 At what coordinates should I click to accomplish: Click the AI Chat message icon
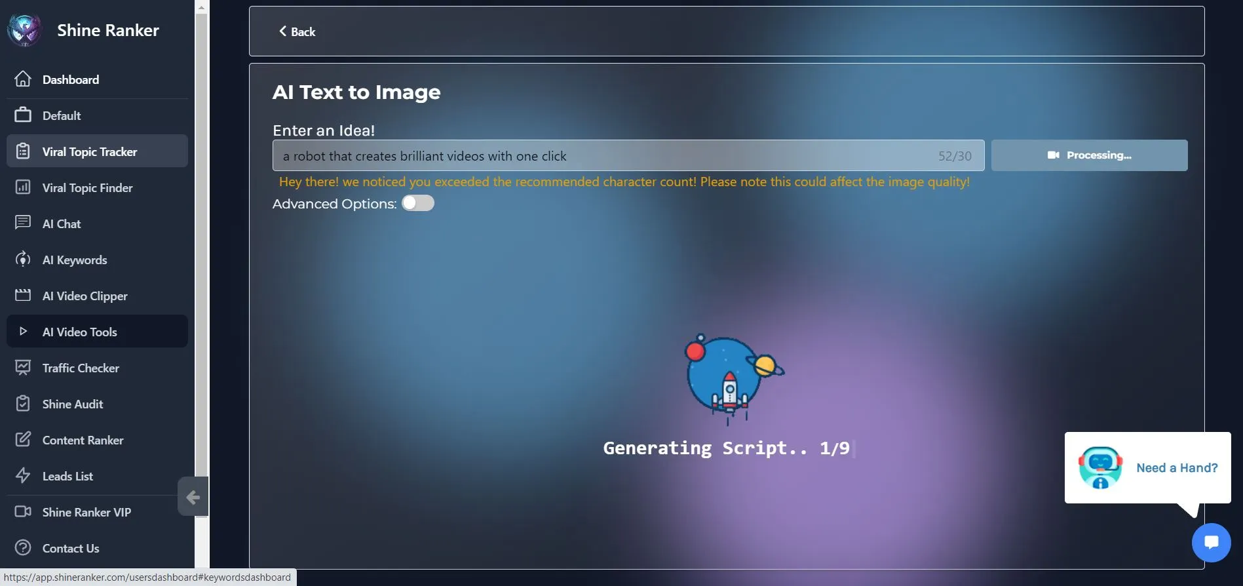click(23, 223)
